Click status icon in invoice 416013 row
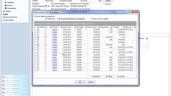 (38, 70)
